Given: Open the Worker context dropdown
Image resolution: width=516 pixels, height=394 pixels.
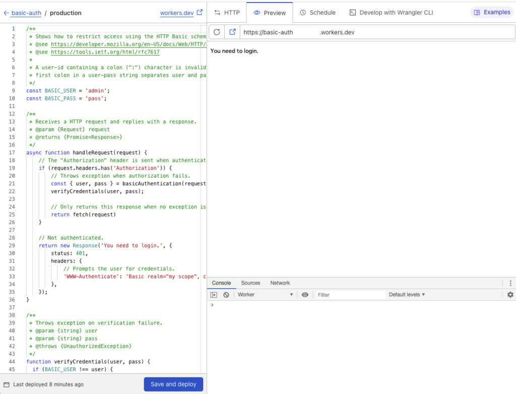Looking at the screenshot, I should click(x=265, y=295).
